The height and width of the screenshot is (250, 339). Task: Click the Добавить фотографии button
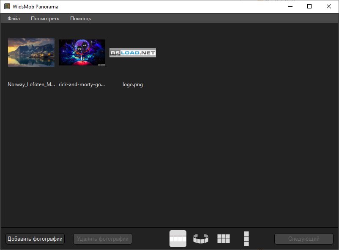(34, 239)
